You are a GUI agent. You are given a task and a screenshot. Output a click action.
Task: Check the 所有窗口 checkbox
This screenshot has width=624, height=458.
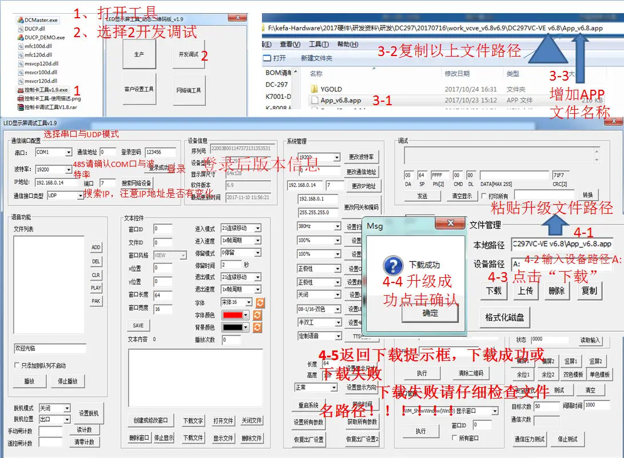click(x=455, y=438)
